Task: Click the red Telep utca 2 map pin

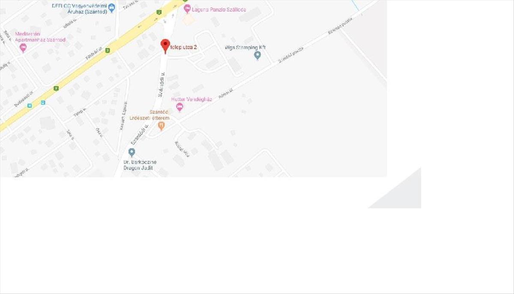Action: [165, 45]
